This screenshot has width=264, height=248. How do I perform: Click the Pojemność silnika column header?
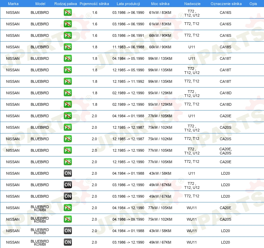pyautogui.click(x=94, y=4)
